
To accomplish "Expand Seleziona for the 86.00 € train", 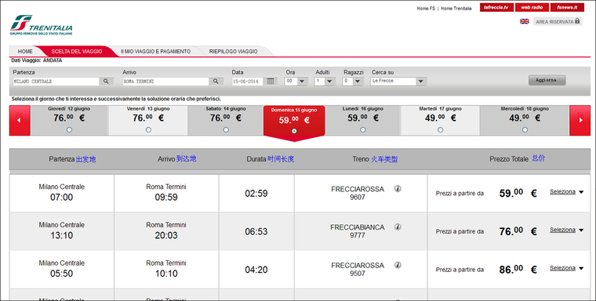I will click(566, 268).
